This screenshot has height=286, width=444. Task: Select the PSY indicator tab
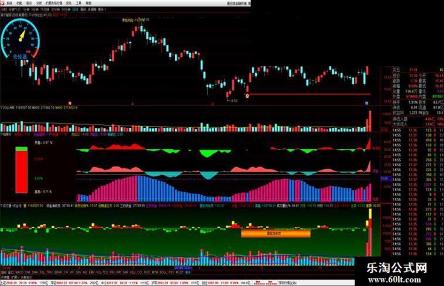pyautogui.click(x=171, y=272)
